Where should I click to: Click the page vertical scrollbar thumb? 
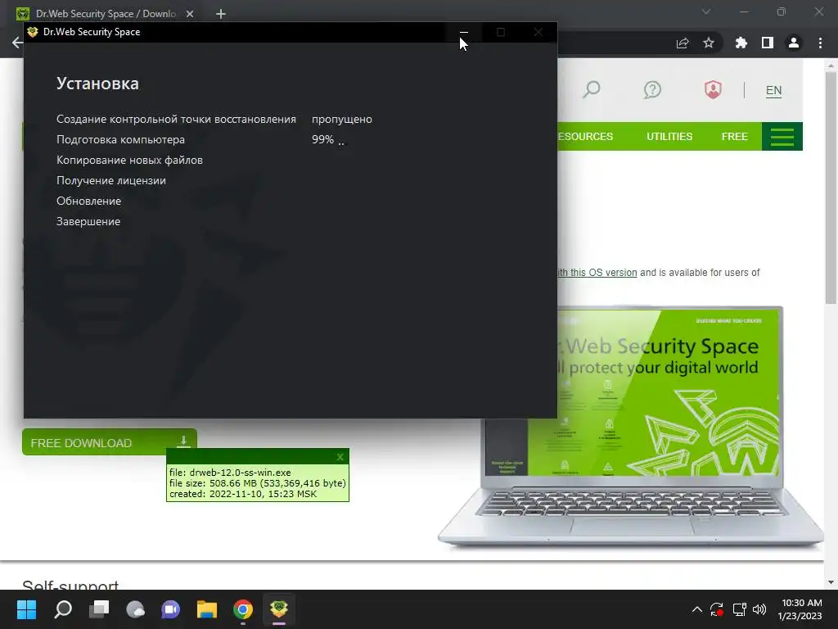coord(831,188)
